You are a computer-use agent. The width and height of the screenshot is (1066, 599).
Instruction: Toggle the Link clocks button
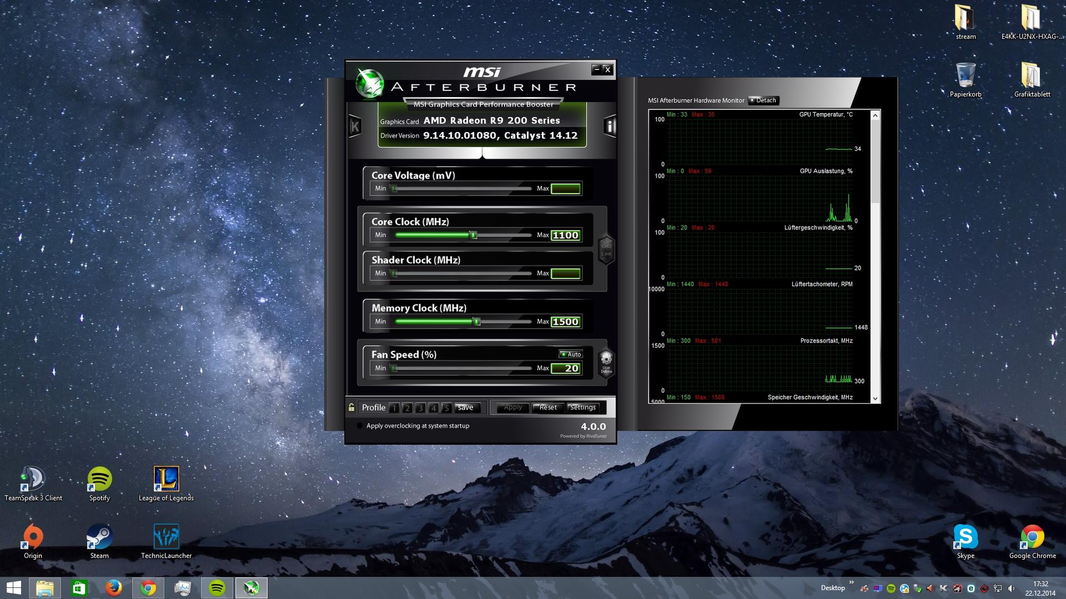(x=606, y=250)
